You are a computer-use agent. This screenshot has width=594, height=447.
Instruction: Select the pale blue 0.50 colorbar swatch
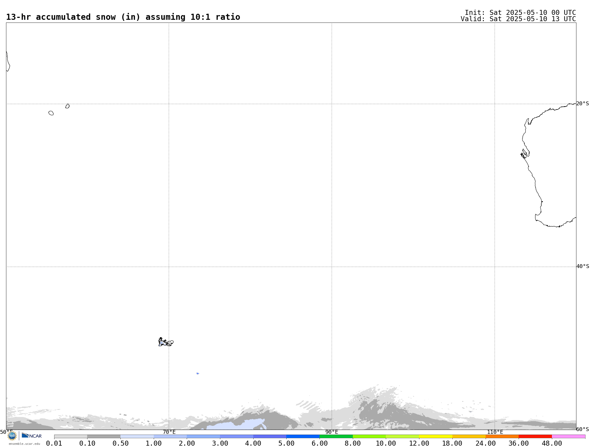click(137, 437)
